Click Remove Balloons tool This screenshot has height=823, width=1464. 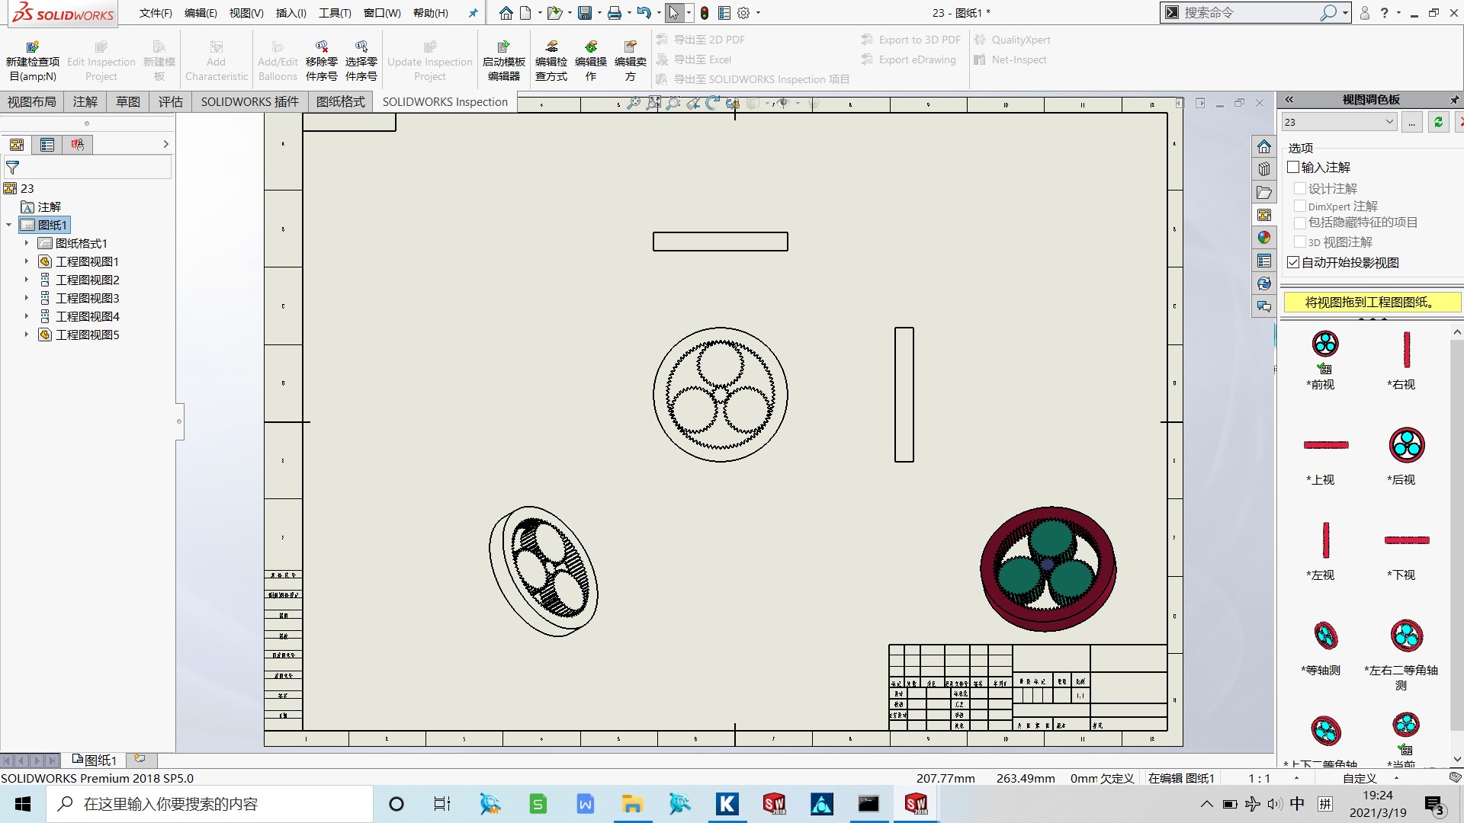tap(321, 61)
